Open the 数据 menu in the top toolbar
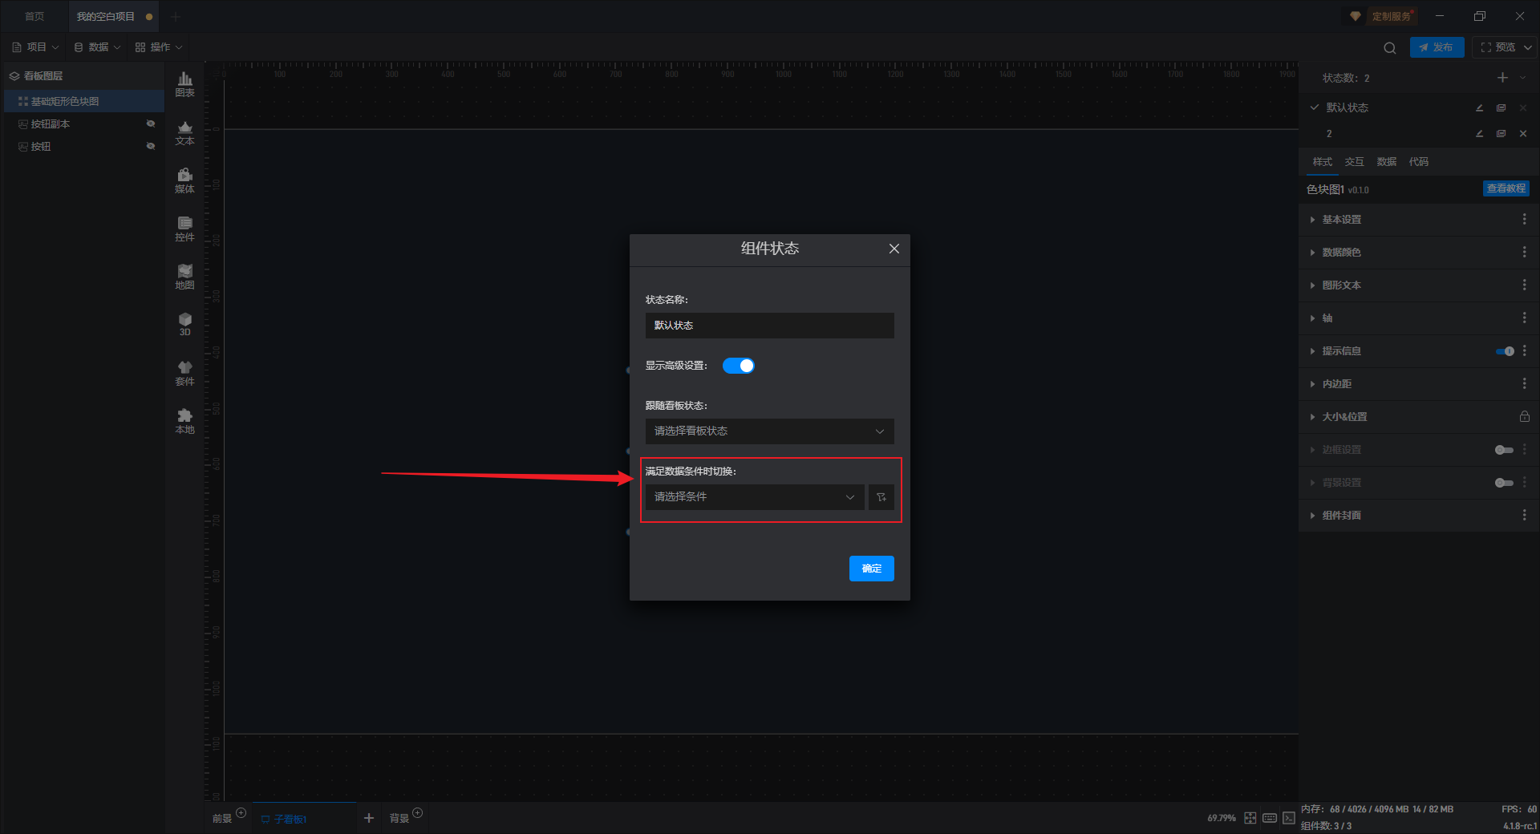The width and height of the screenshot is (1540, 834). [x=97, y=47]
